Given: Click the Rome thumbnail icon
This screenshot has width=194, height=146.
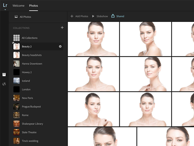Looking at the screenshot, I should coord(17,115).
